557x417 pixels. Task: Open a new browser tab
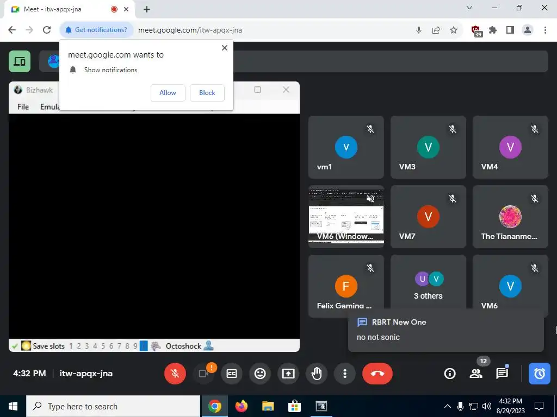coord(147,9)
